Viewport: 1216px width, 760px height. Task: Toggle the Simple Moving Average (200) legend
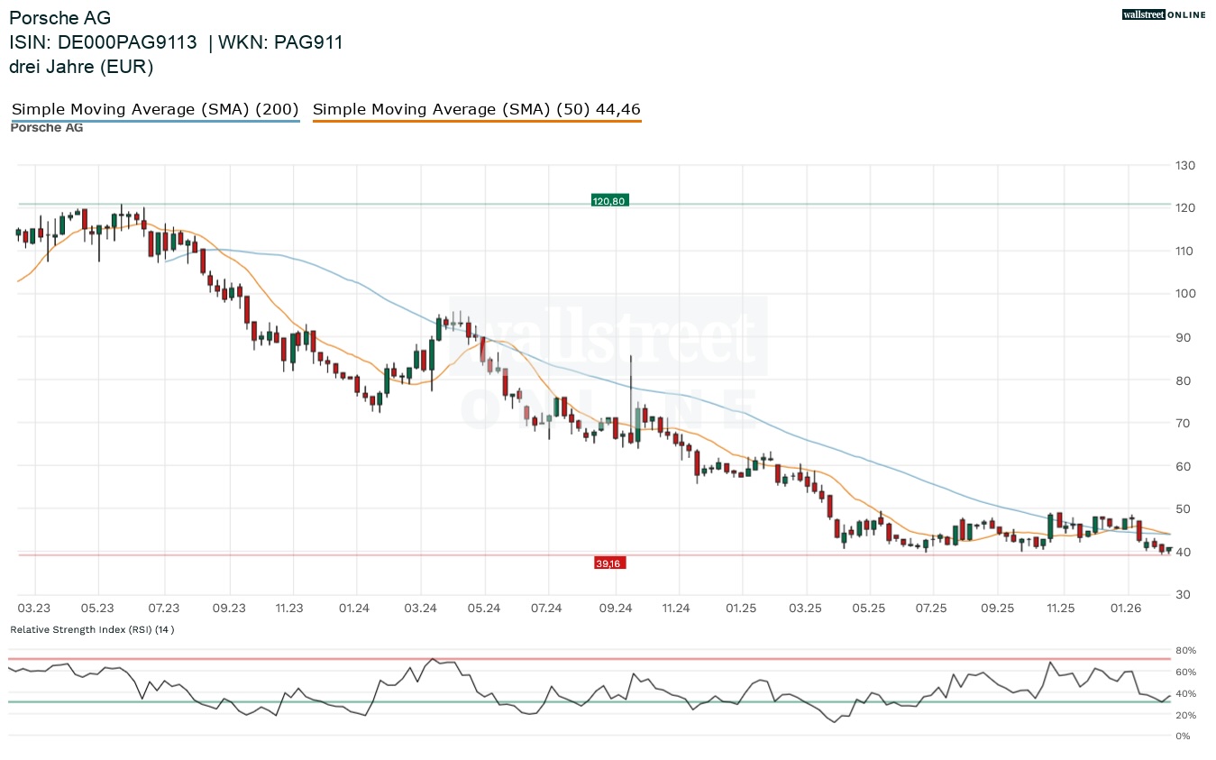click(155, 109)
